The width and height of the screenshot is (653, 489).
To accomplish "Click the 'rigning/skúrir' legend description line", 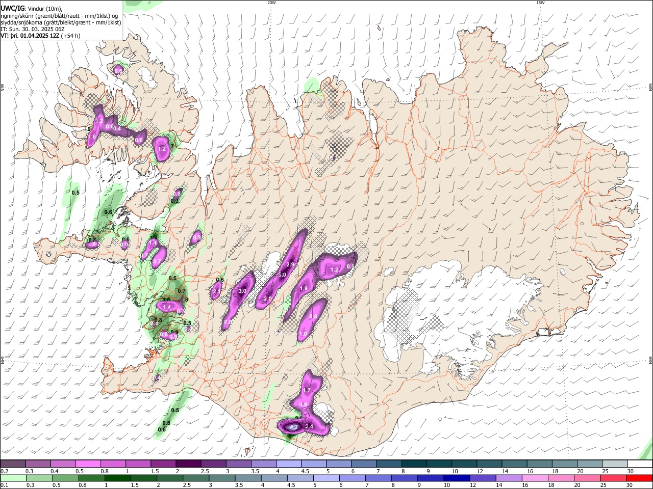I will [59, 15].
